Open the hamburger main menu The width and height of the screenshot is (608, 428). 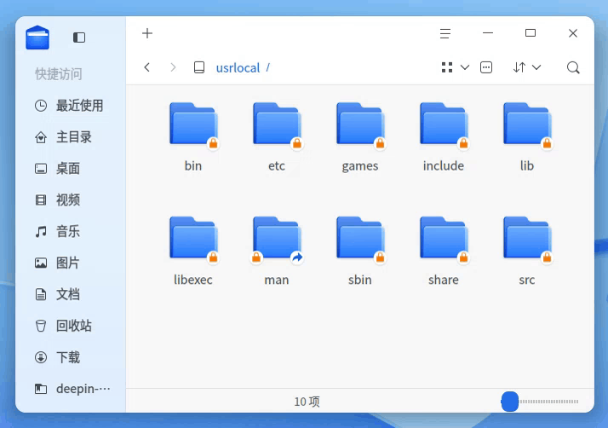pos(445,34)
